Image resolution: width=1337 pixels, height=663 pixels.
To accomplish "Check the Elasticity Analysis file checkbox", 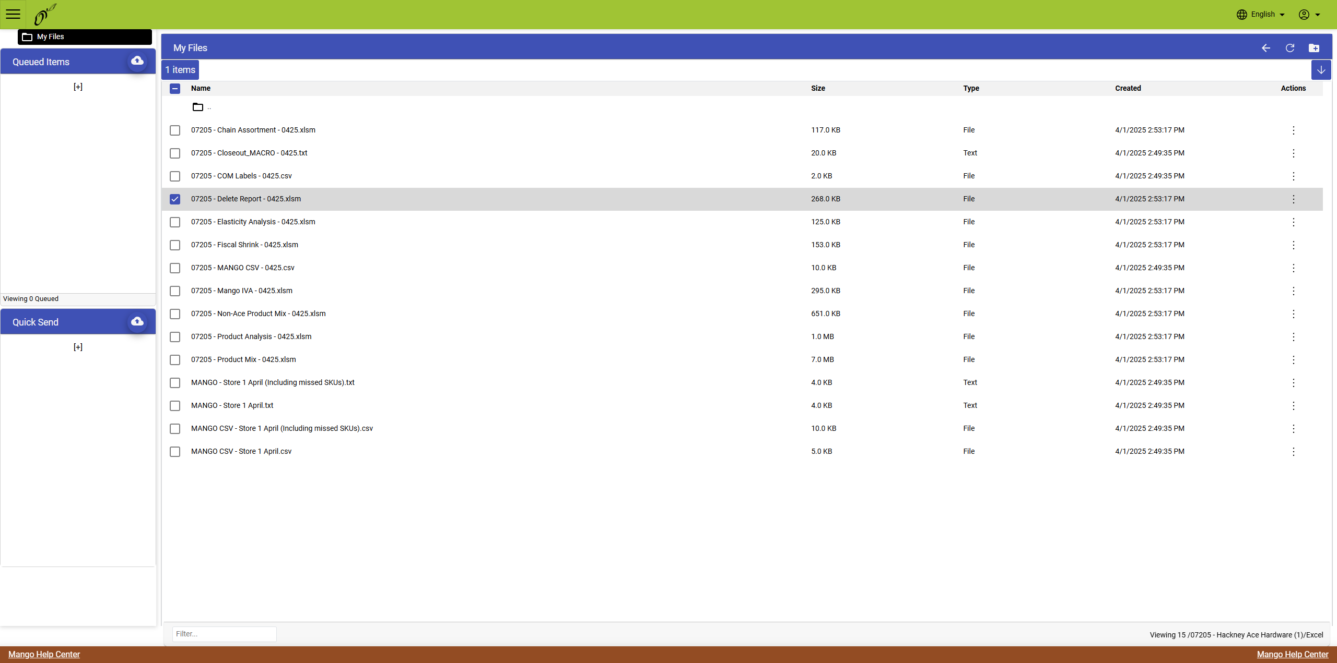I will click(175, 222).
